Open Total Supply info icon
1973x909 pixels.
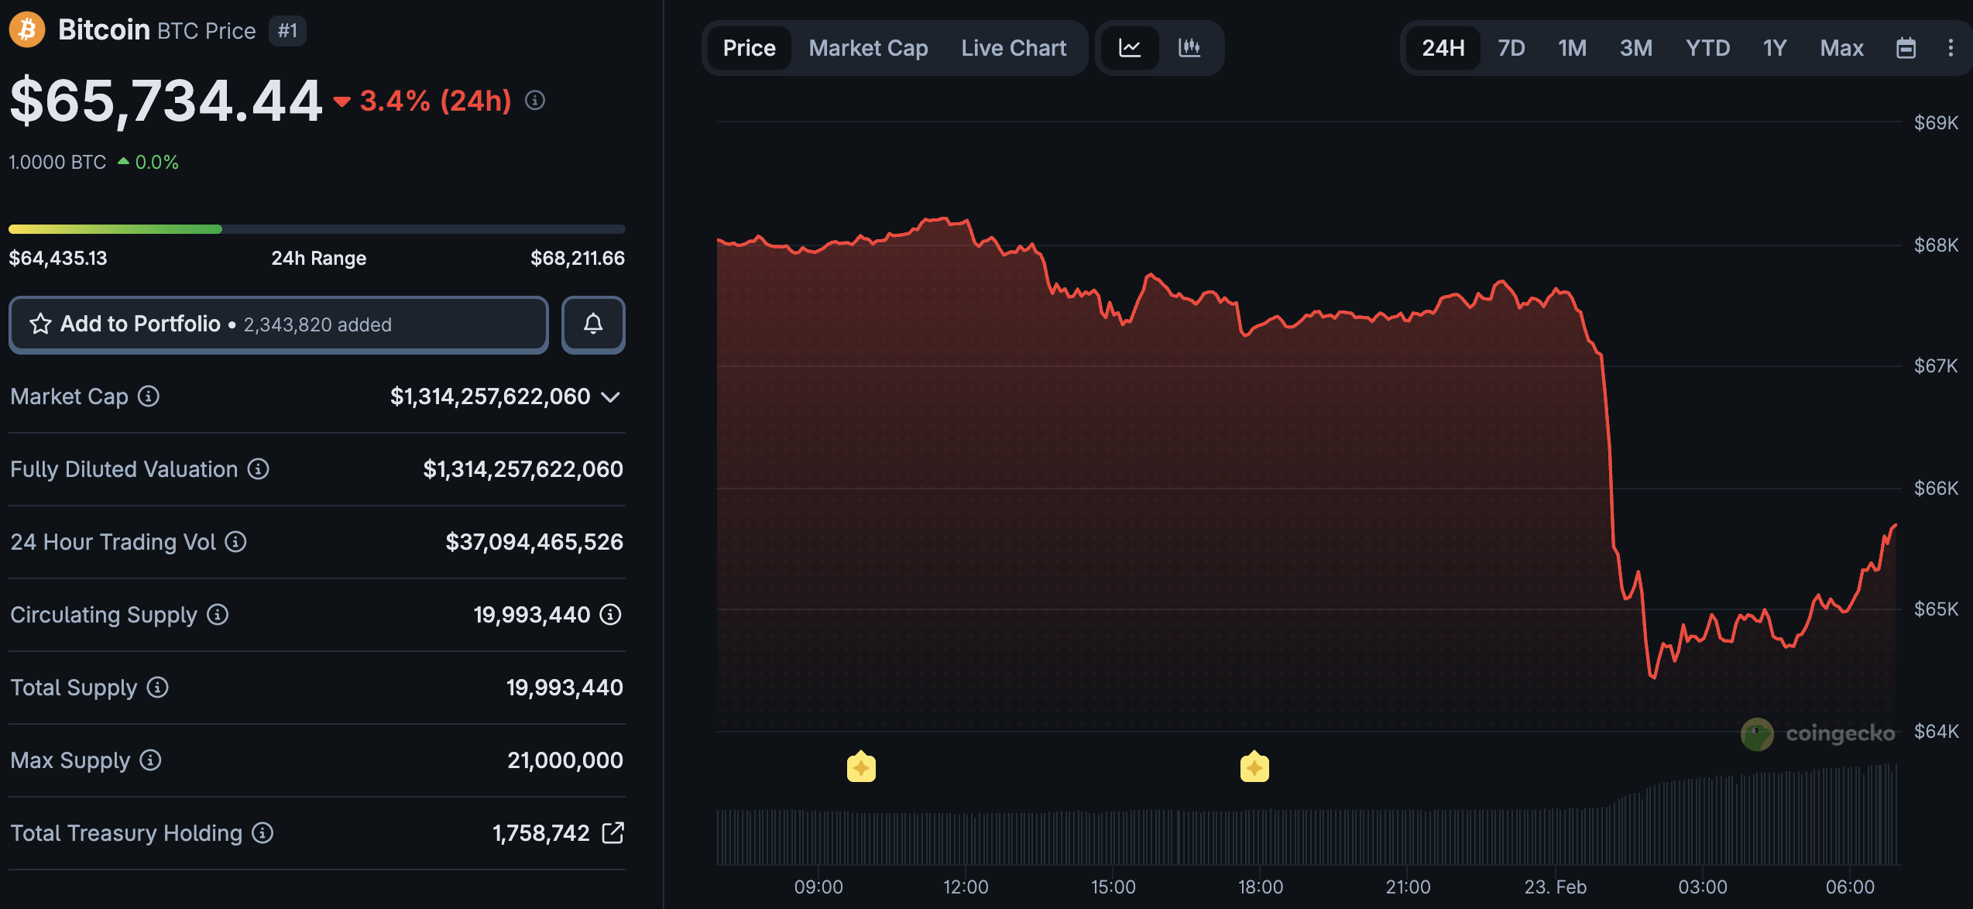point(158,688)
